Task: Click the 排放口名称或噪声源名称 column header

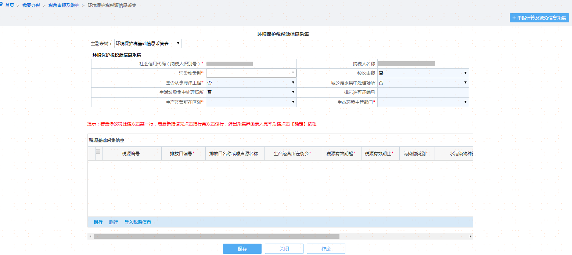Action: tap(234, 154)
